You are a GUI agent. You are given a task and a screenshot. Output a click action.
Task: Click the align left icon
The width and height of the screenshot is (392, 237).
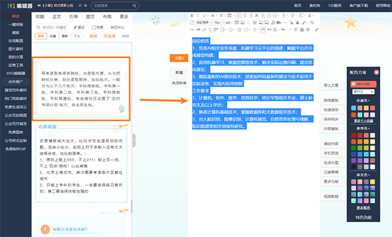pos(238,16)
